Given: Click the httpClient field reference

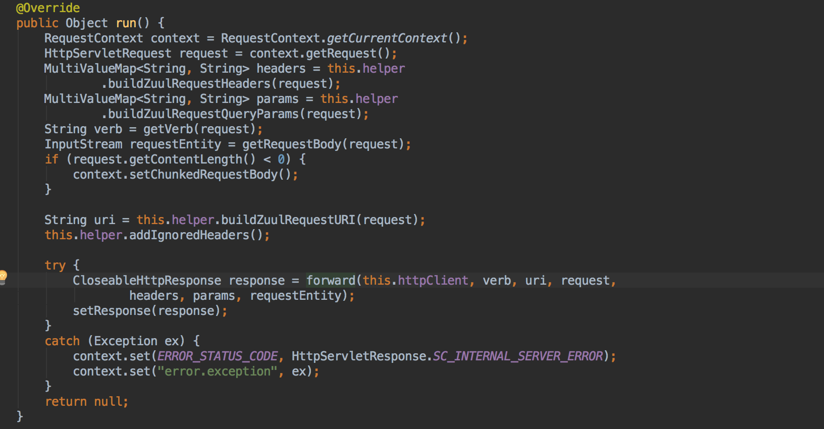Looking at the screenshot, I should [433, 281].
